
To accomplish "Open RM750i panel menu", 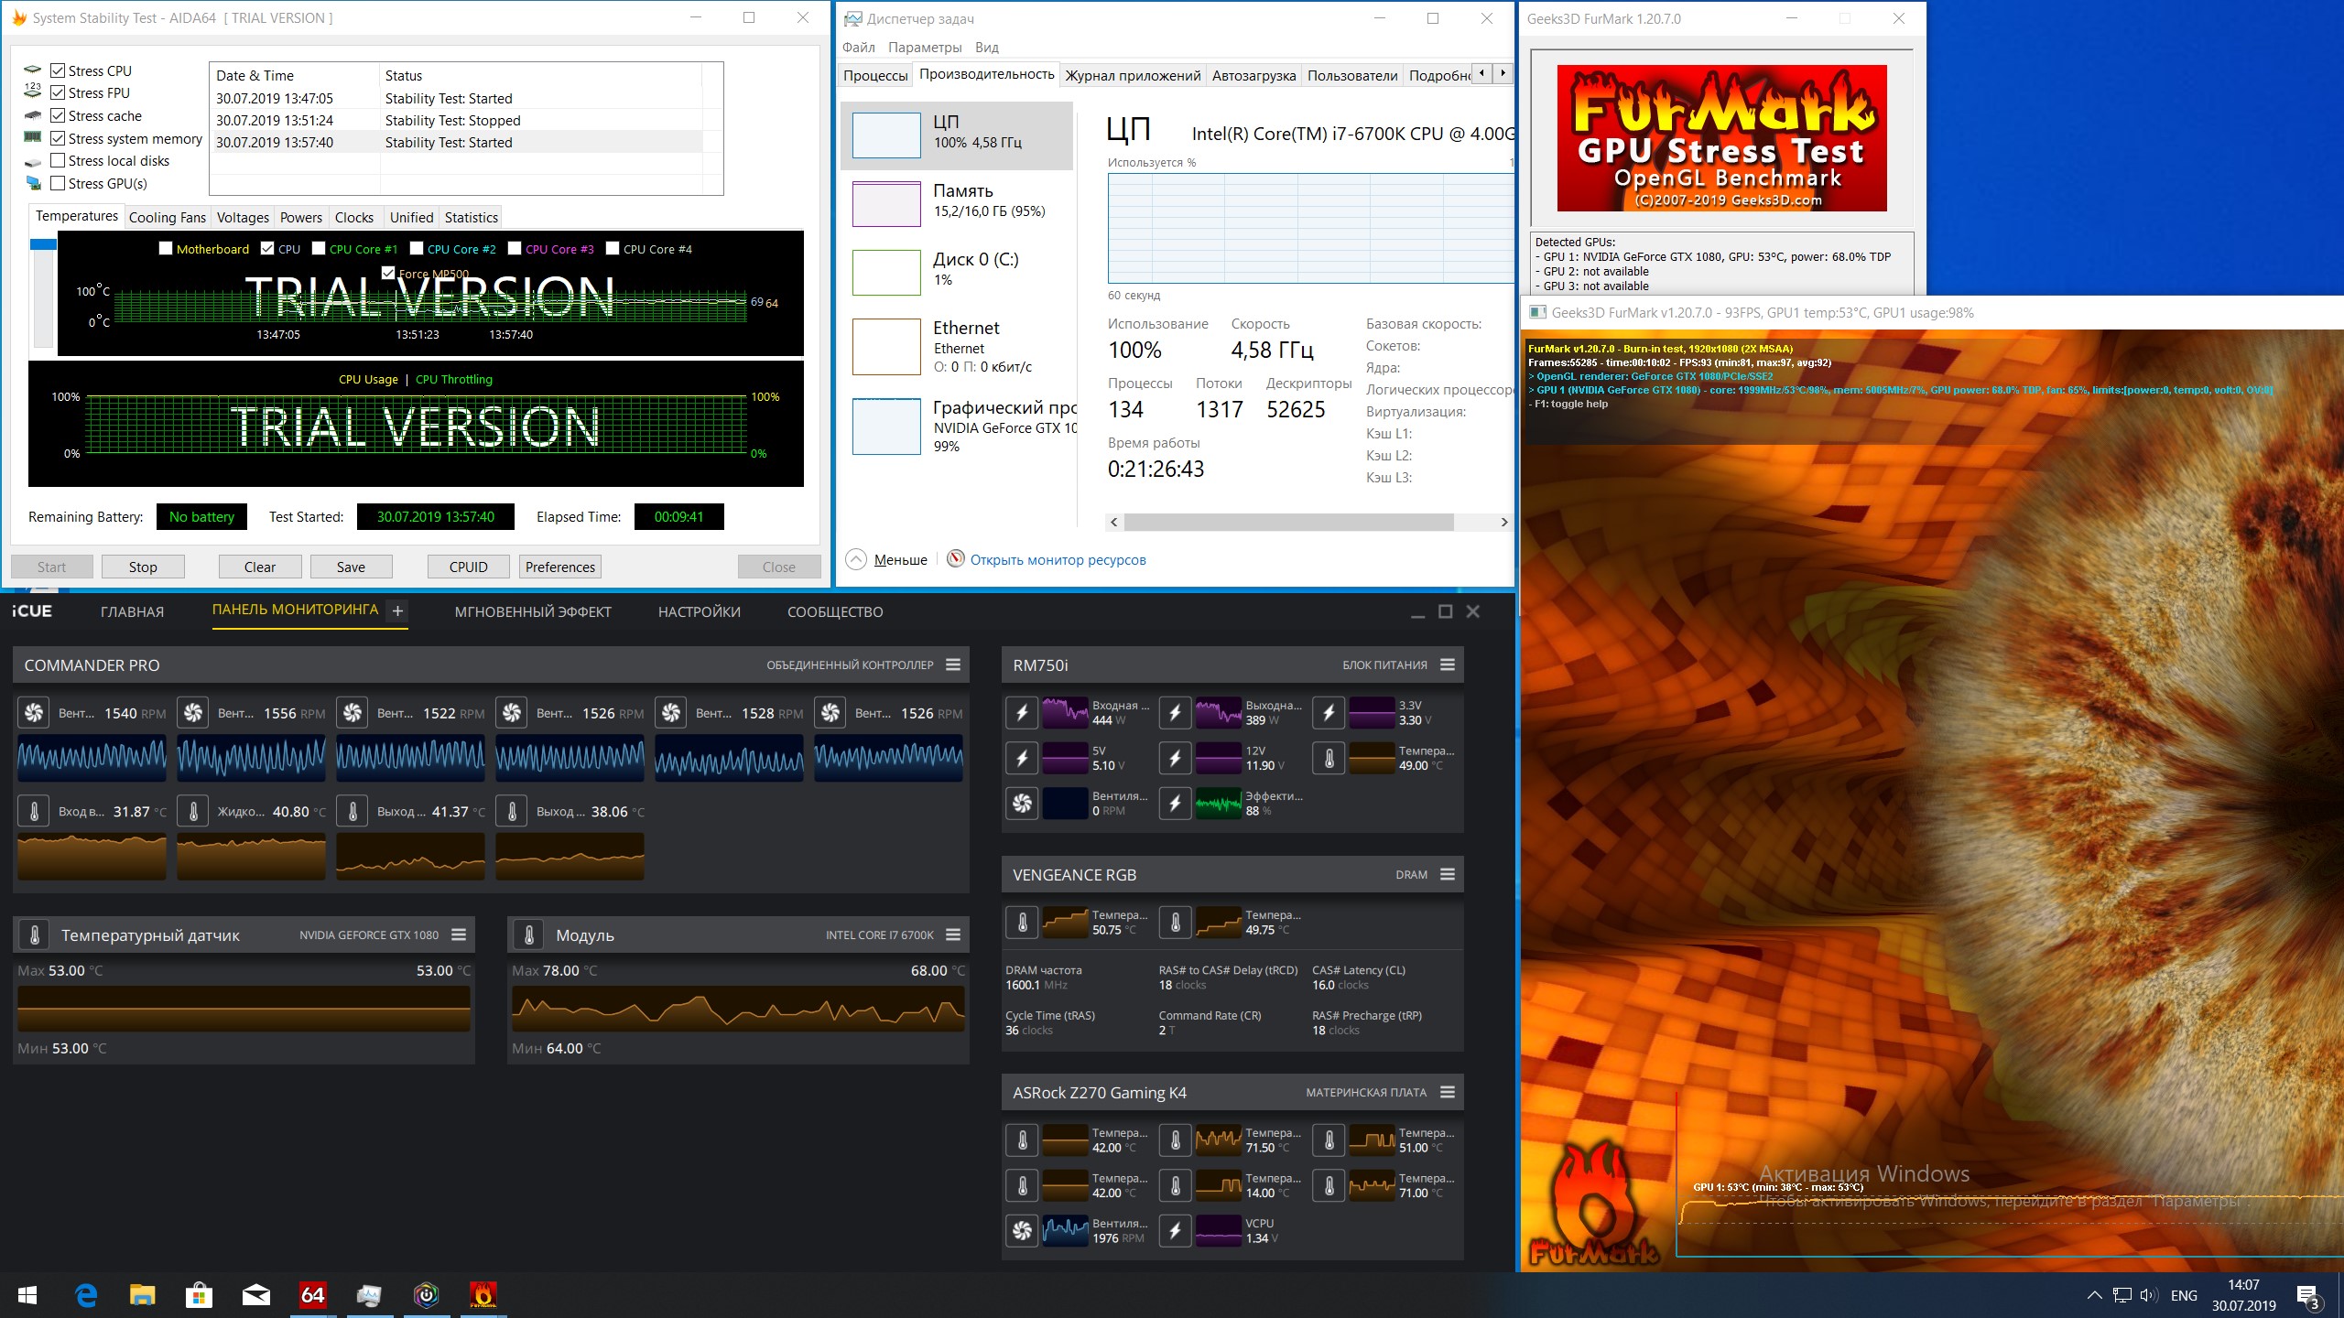I will (x=1448, y=664).
